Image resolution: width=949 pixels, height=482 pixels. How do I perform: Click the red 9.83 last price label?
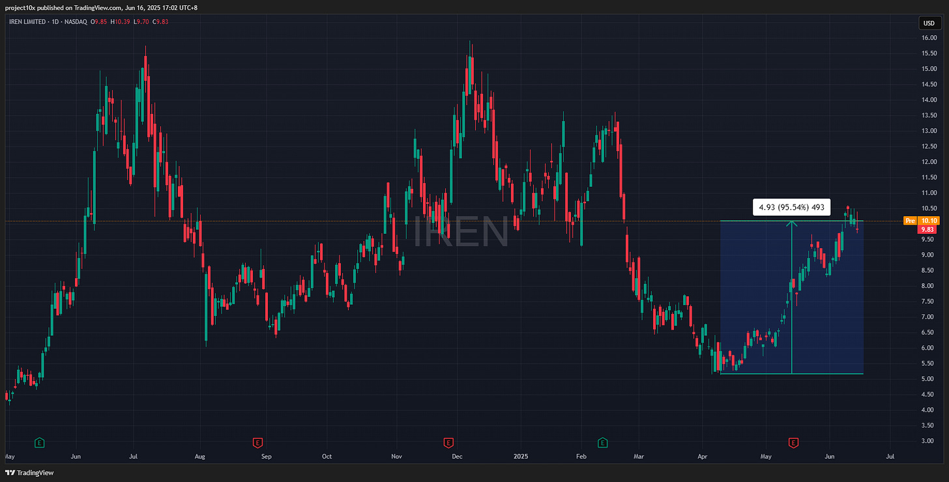(927, 230)
